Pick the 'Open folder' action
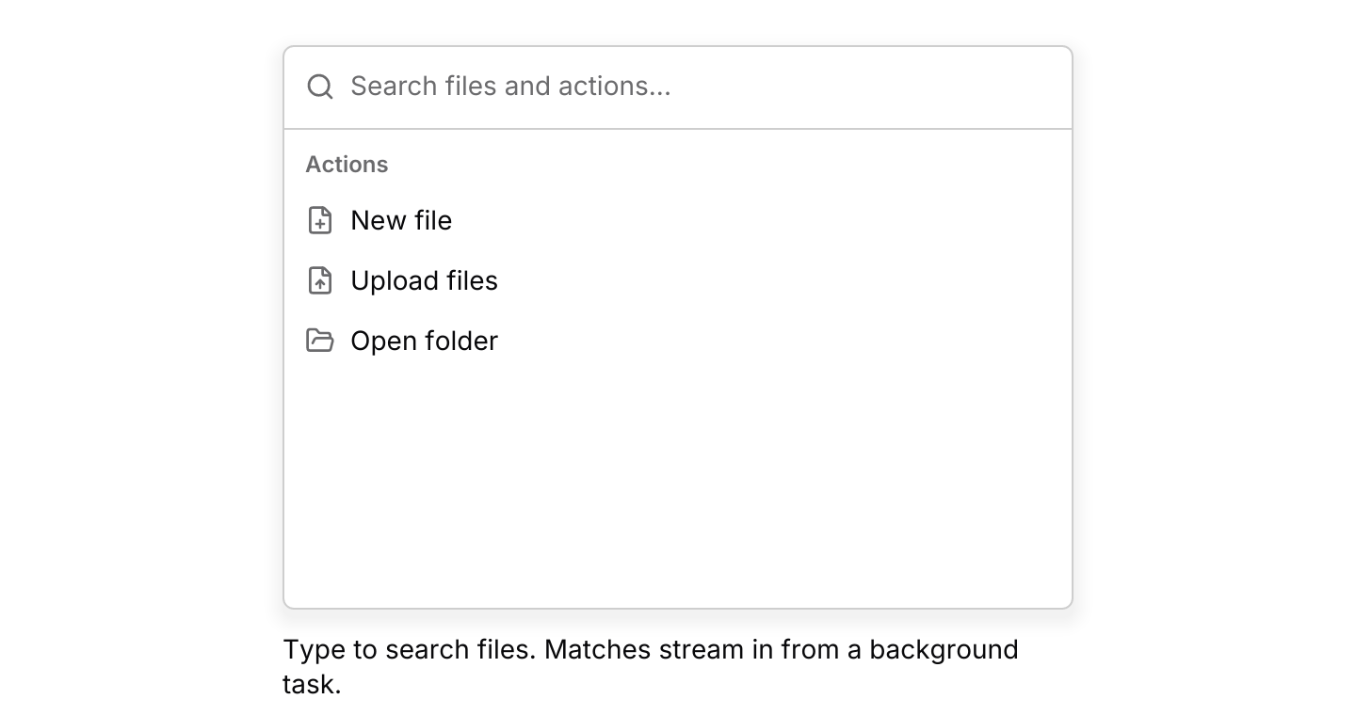Image resolution: width=1356 pixels, height=715 pixels. coord(678,341)
